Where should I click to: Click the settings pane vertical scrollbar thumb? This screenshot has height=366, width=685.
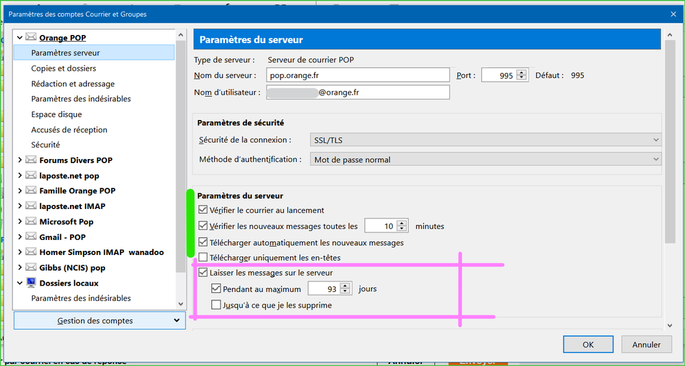pos(670,142)
